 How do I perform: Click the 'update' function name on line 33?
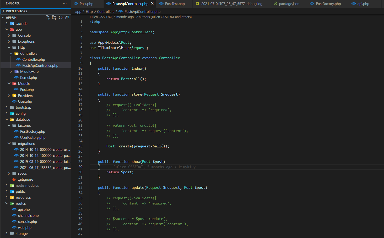click(x=138, y=187)
